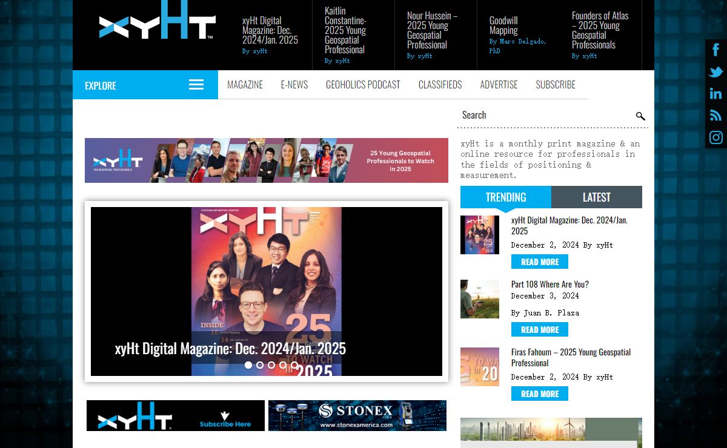The width and height of the screenshot is (727, 448).
Task: Open Goodwill Mapping header article link
Action: tap(503, 25)
